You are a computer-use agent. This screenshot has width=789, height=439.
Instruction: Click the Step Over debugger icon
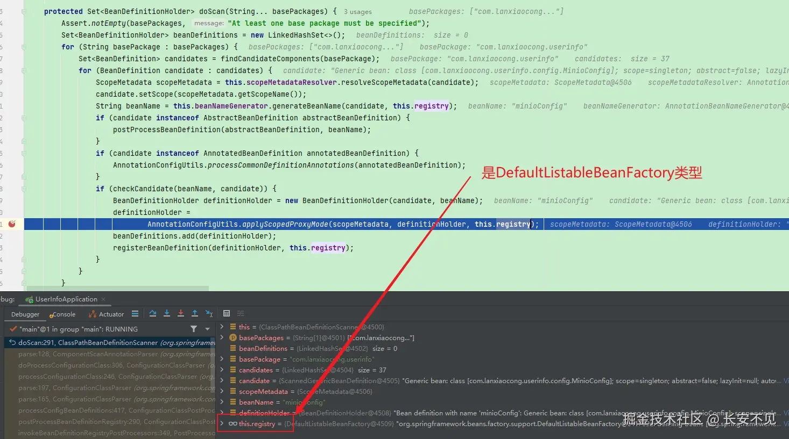click(x=153, y=313)
